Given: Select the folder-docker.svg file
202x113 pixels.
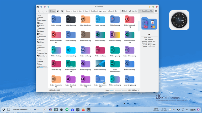Looking at the screenshot, I should [130, 65].
